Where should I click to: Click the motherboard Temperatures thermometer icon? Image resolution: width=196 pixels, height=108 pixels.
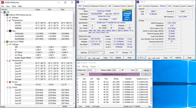[x=10, y=20]
